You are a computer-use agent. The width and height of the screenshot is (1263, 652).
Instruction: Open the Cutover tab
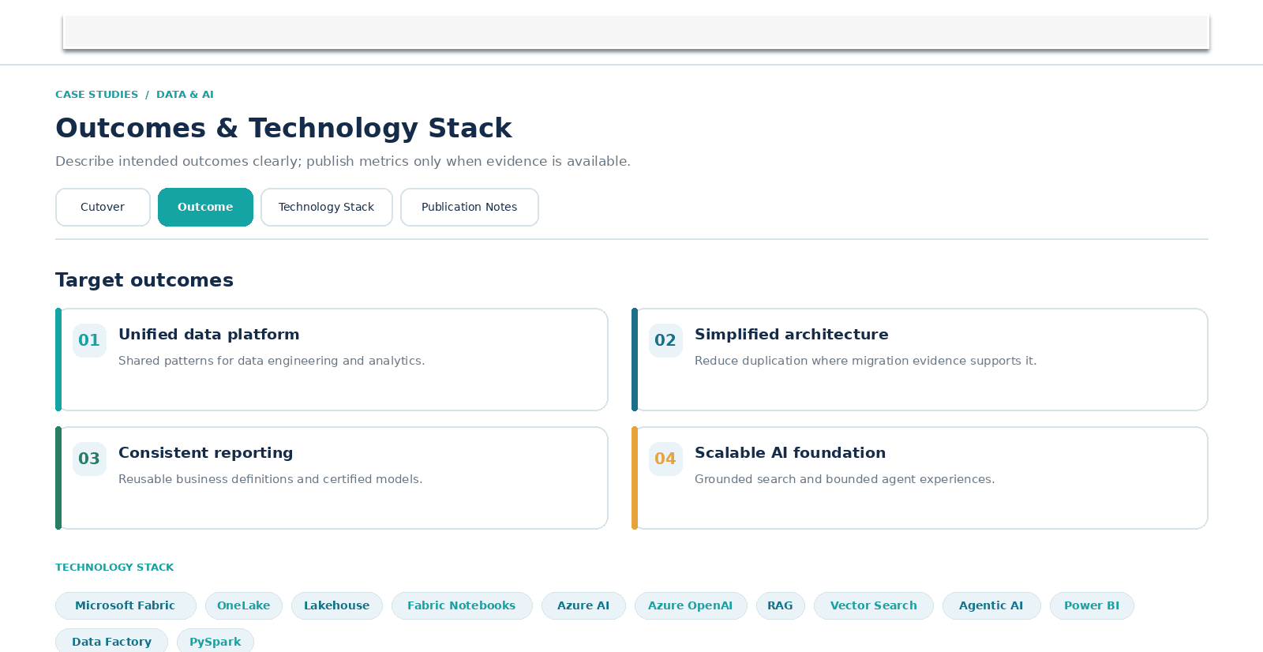pyautogui.click(x=103, y=207)
